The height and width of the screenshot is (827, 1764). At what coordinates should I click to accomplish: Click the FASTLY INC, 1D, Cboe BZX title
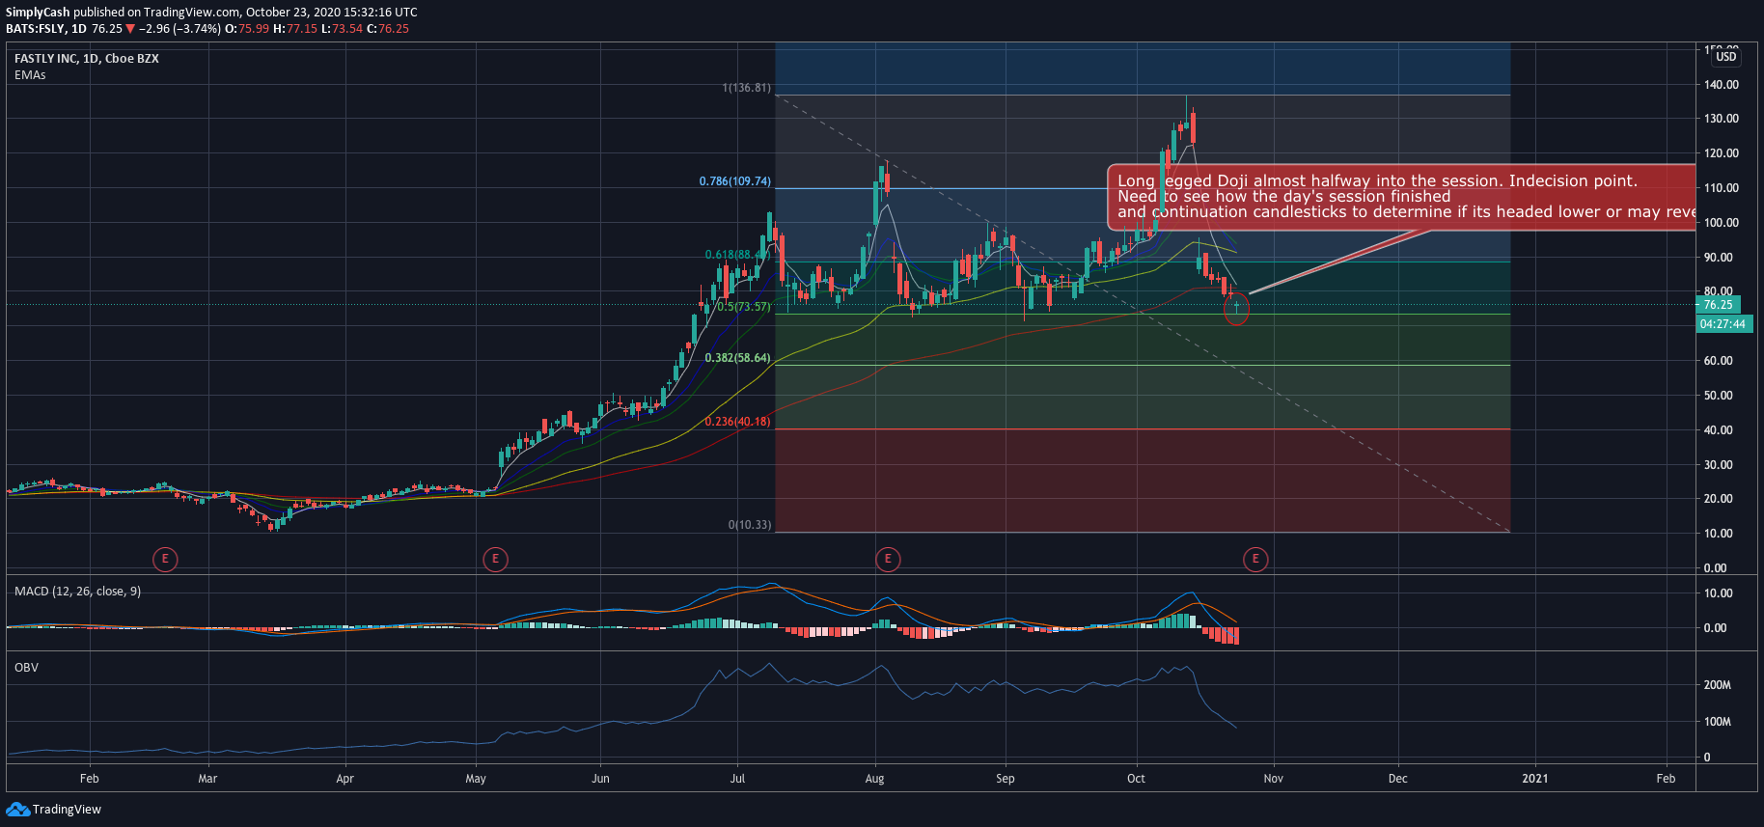point(87,59)
